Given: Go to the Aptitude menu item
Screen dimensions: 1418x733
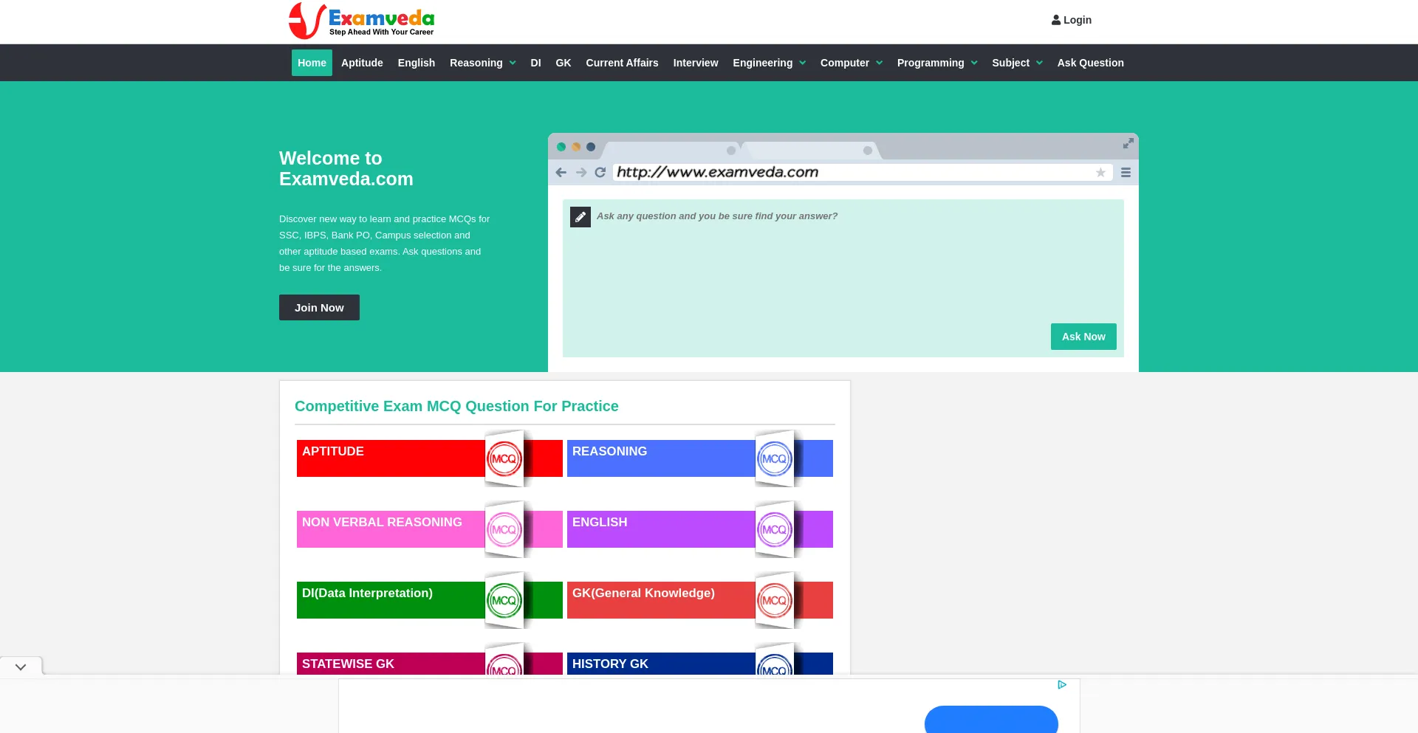Looking at the screenshot, I should 362,63.
